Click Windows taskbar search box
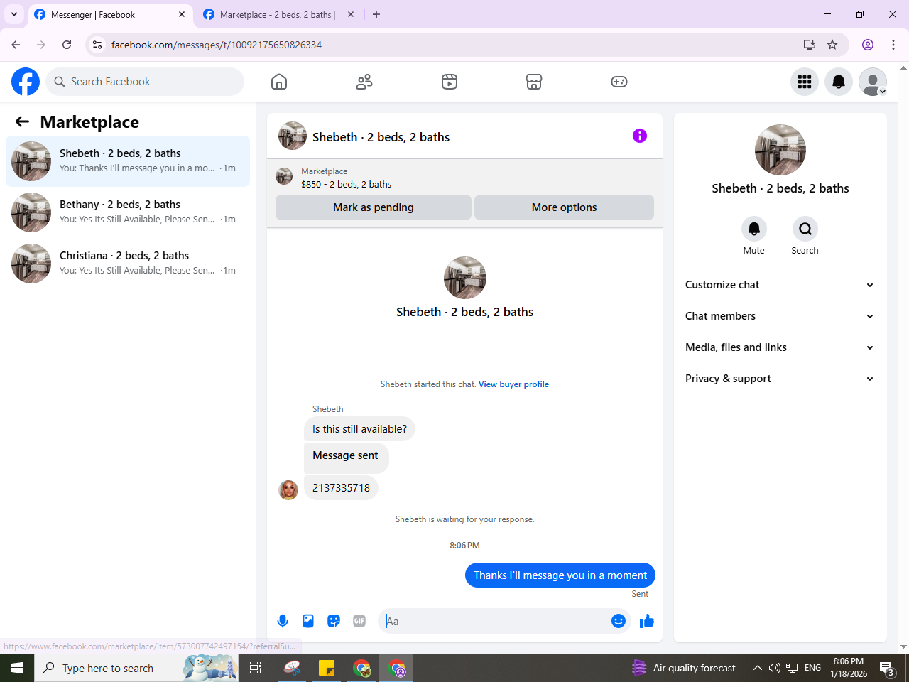 pyautogui.click(x=136, y=668)
